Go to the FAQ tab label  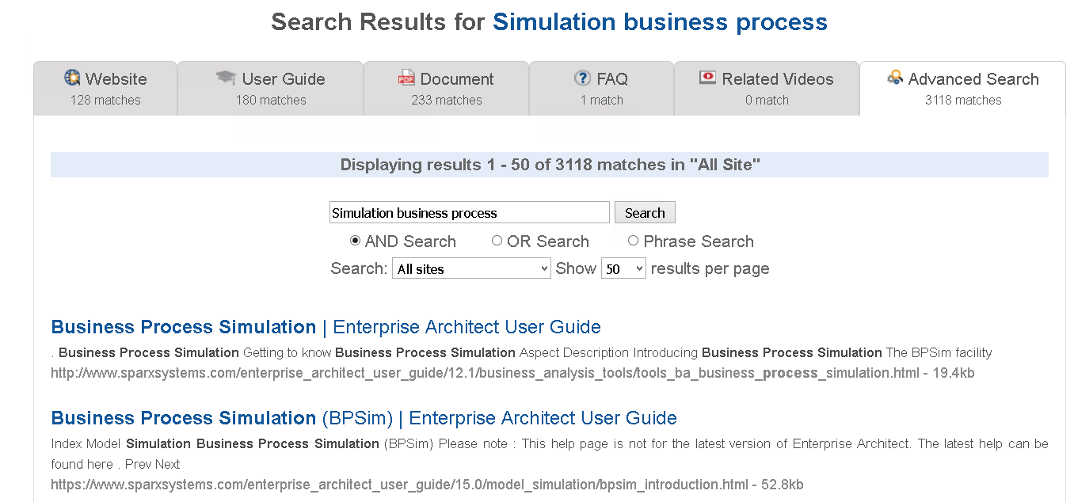pyautogui.click(x=612, y=79)
